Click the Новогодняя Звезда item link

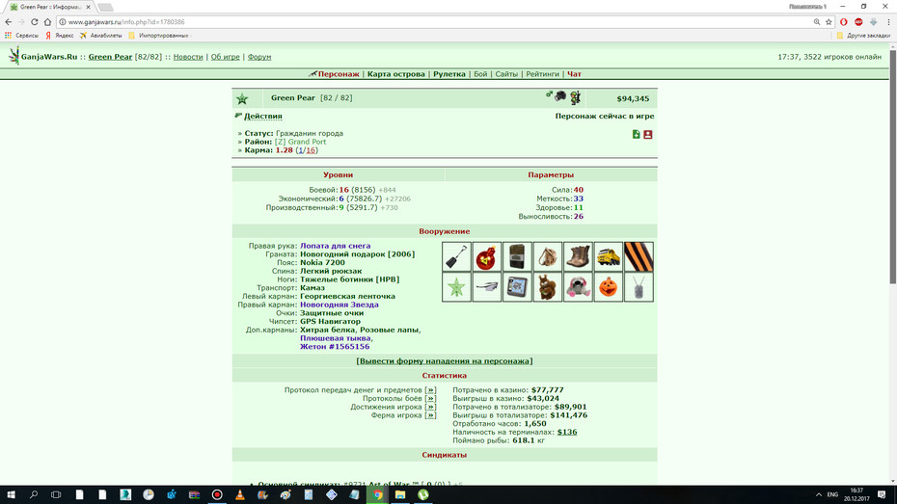pyautogui.click(x=340, y=305)
